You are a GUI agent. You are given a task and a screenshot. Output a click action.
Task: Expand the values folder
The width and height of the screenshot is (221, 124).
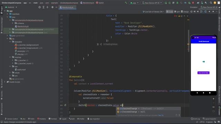coord(10,73)
